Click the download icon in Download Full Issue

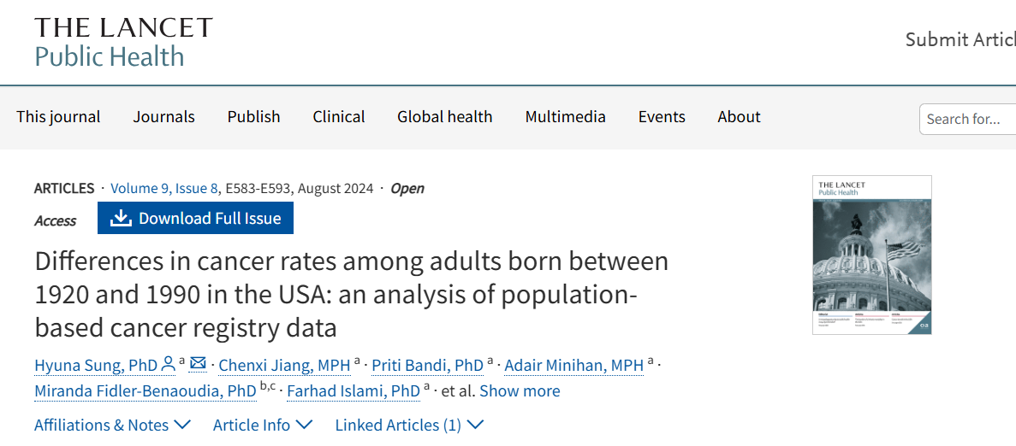pos(121,219)
